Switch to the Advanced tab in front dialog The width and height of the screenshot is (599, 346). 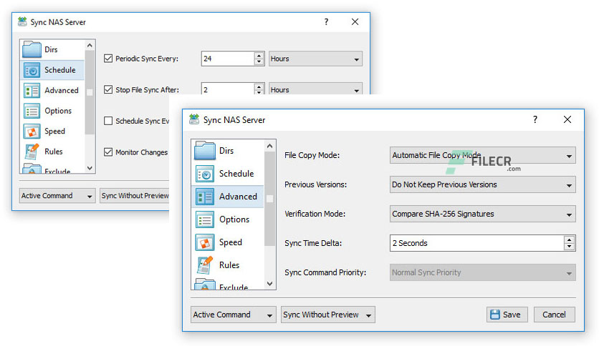(237, 197)
